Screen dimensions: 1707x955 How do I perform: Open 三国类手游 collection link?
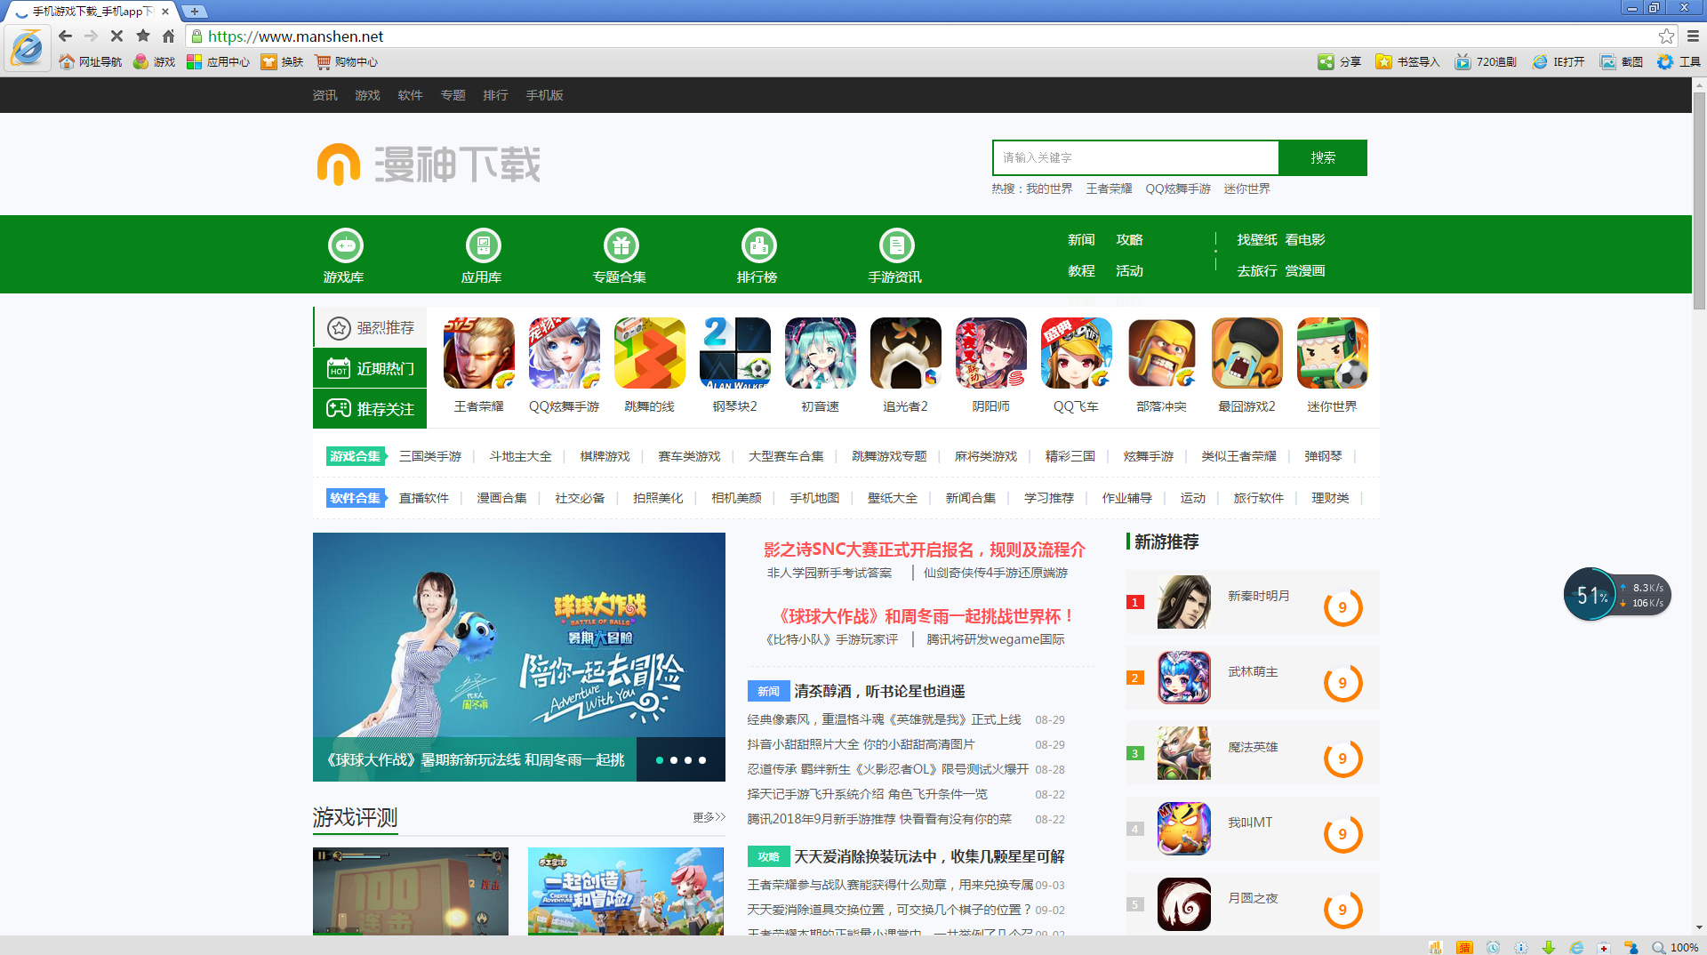pos(430,456)
